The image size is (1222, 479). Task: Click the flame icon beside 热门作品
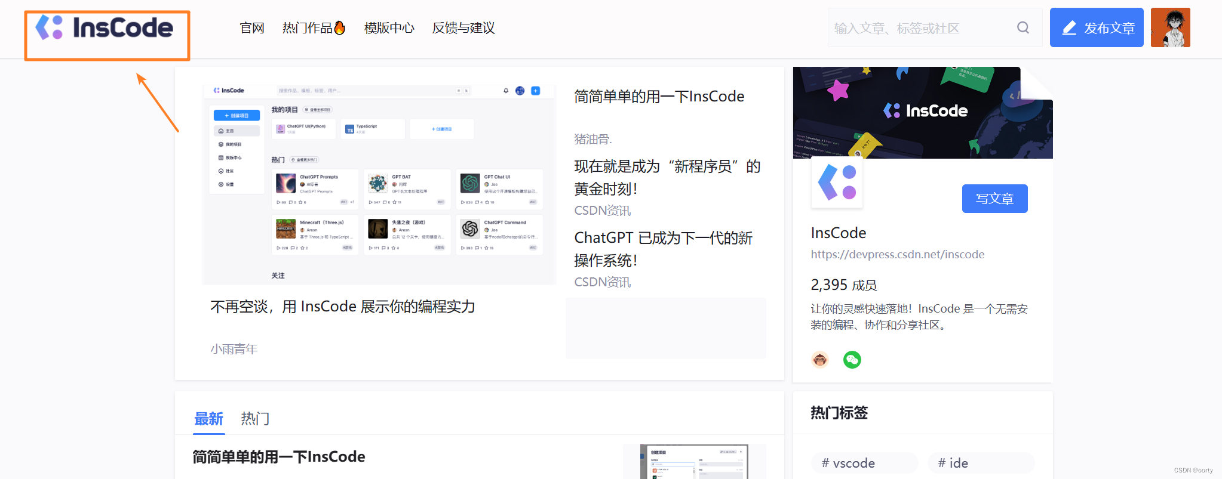click(340, 27)
